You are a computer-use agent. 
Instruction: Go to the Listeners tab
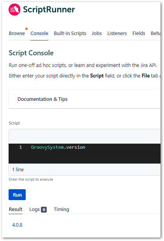coord(117,33)
